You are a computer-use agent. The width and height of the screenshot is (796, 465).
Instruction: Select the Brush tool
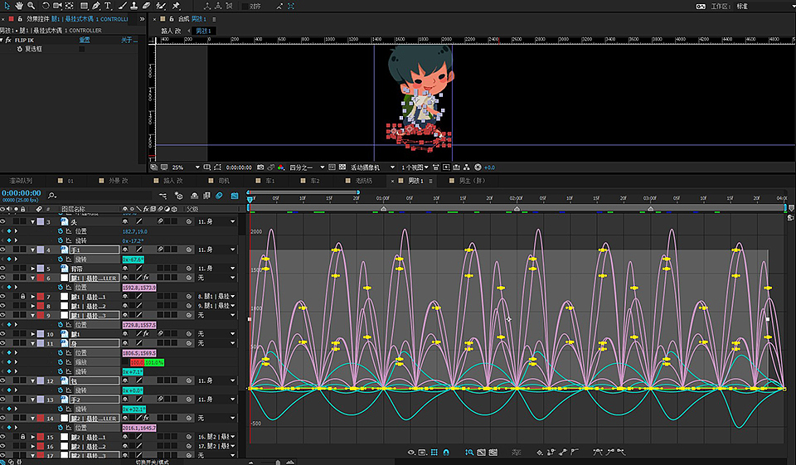click(123, 6)
